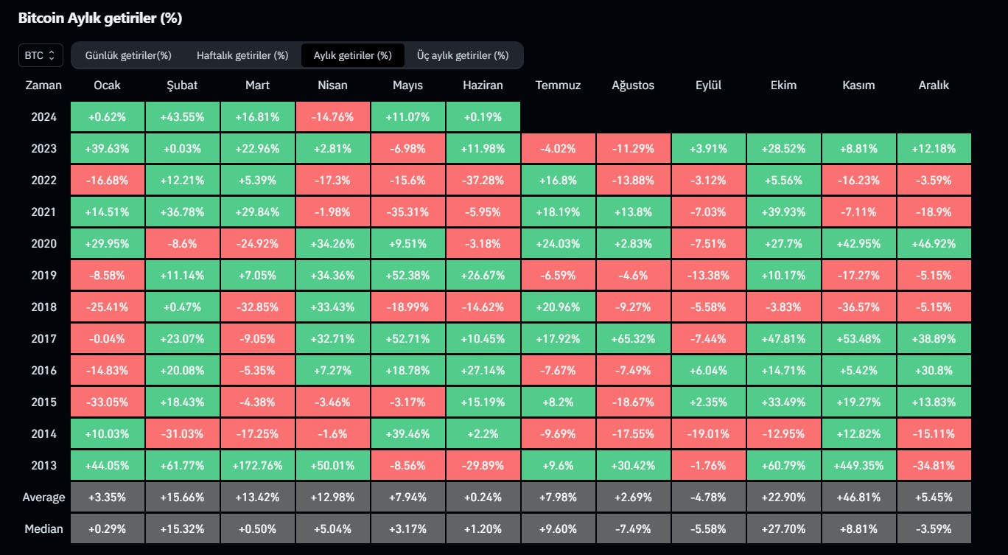This screenshot has width=1008, height=555.
Task: Select the Aylık getiriler (%) tab
Action: [352, 55]
